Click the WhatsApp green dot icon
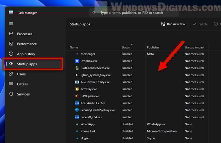The image size is (221, 143). 77,124
